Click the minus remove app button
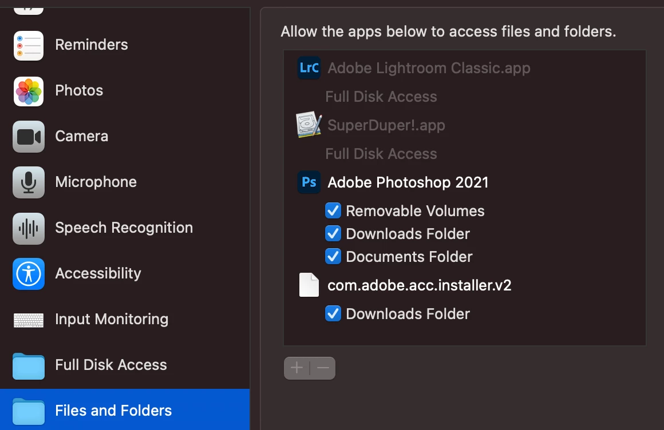 point(323,368)
